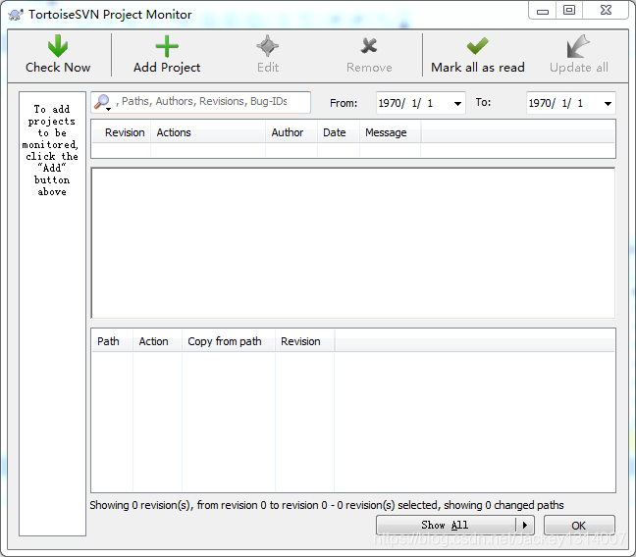This screenshot has height=557, width=636.
Task: Open the From date picker dropdown
Action: (457, 103)
